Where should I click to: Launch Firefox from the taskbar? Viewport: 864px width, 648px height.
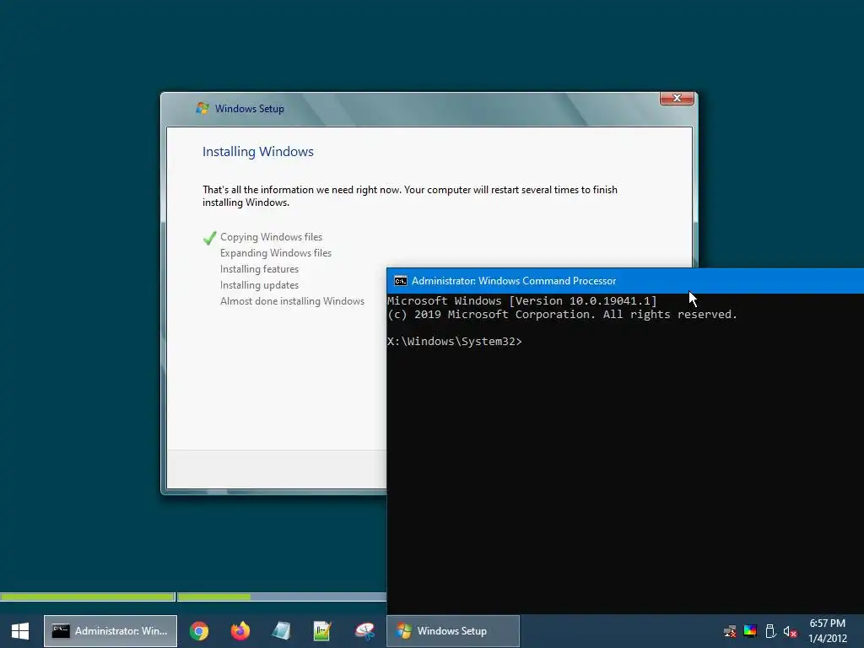click(x=240, y=631)
